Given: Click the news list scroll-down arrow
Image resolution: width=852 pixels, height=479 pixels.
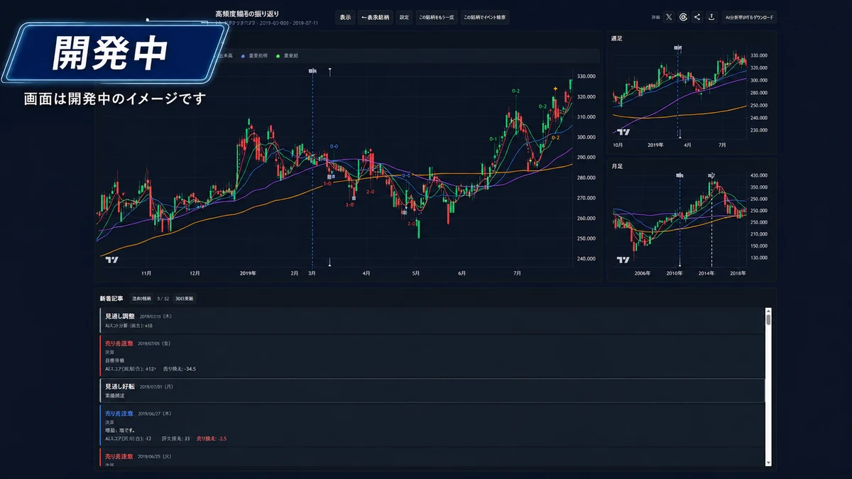Looking at the screenshot, I should [768, 463].
